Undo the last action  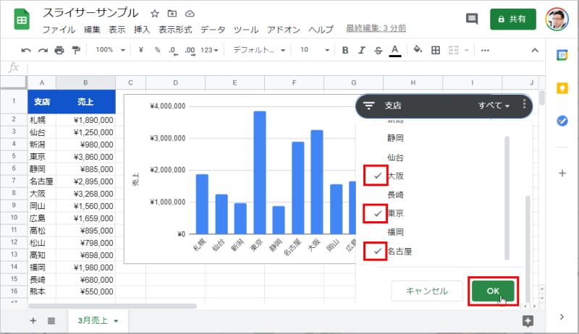[x=26, y=50]
